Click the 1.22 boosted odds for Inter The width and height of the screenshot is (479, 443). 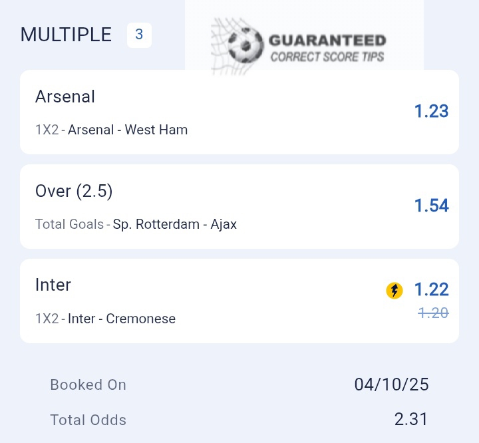click(x=431, y=289)
